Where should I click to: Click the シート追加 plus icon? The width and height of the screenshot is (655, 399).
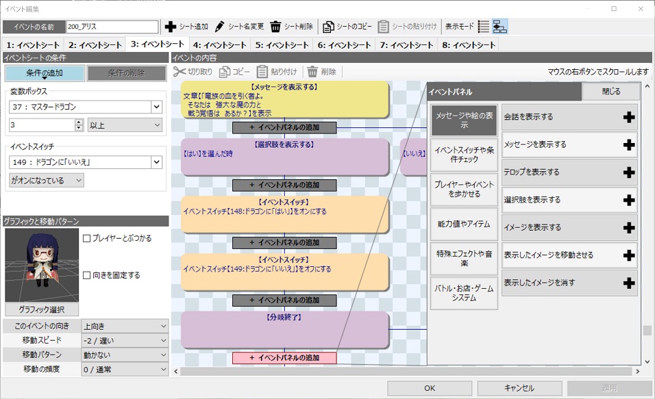coord(171,27)
